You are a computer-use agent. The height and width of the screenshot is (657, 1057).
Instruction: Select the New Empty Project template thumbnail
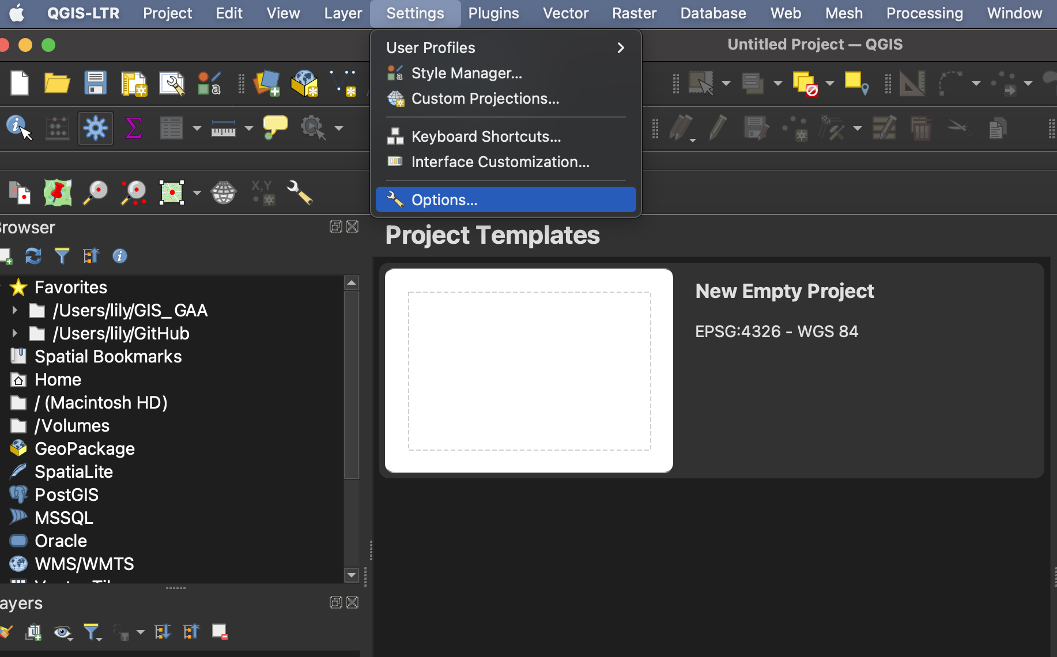528,371
